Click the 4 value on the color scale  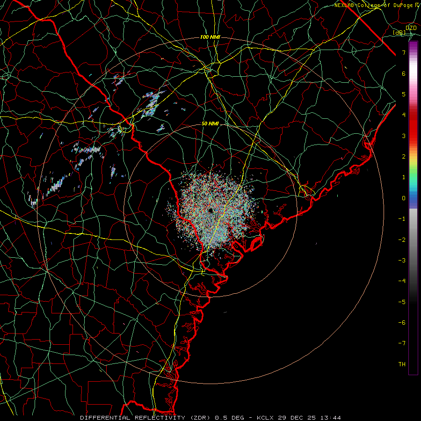coord(404,115)
